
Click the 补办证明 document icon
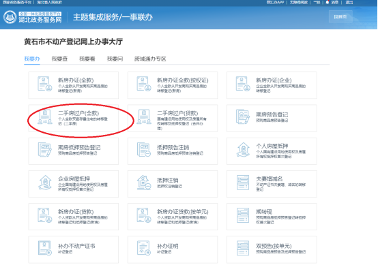pyautogui.click(x=144, y=248)
